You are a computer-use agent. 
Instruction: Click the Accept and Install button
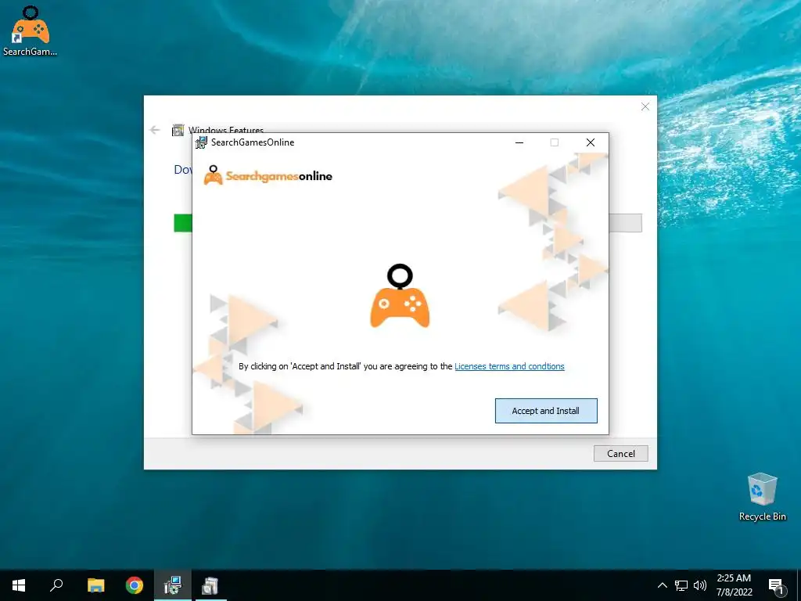545,411
